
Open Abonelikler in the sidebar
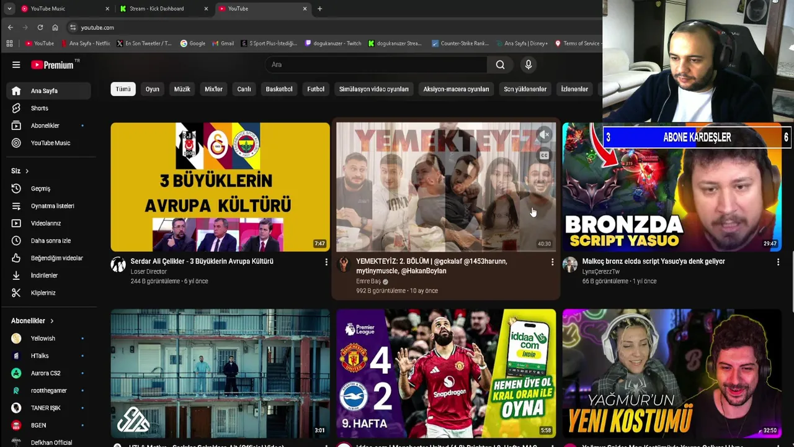click(x=48, y=125)
